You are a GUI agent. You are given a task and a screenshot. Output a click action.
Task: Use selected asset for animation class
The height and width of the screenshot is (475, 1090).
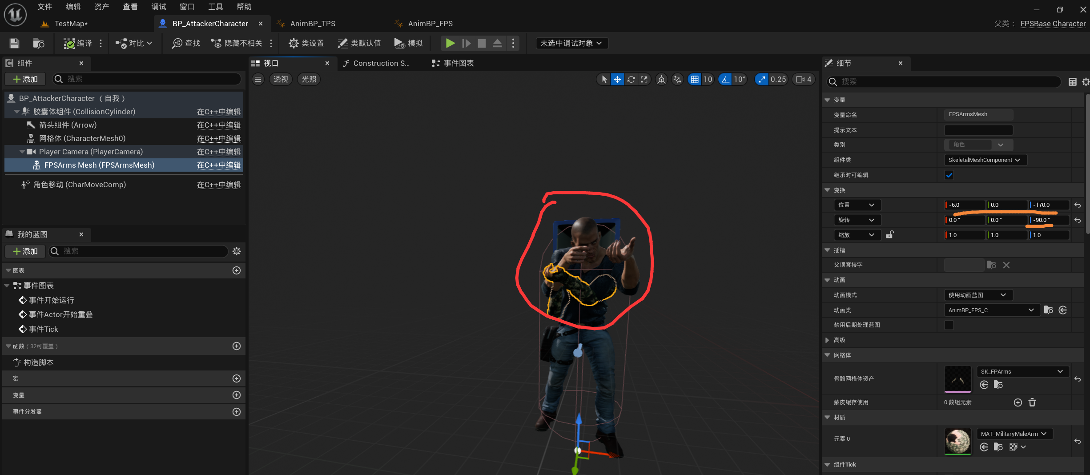point(1063,310)
